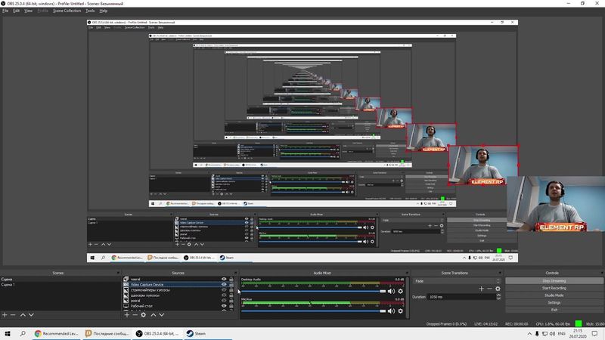Open Mic/Aux audio settings gear
This screenshot has width=605, height=340.
pos(401,310)
